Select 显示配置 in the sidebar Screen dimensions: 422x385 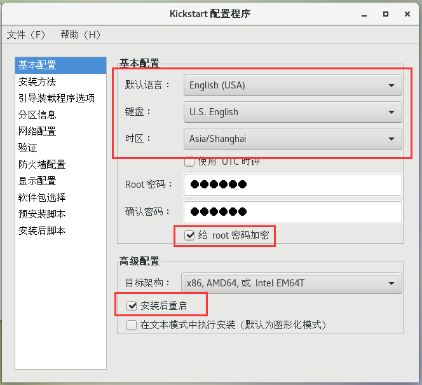[60, 181]
